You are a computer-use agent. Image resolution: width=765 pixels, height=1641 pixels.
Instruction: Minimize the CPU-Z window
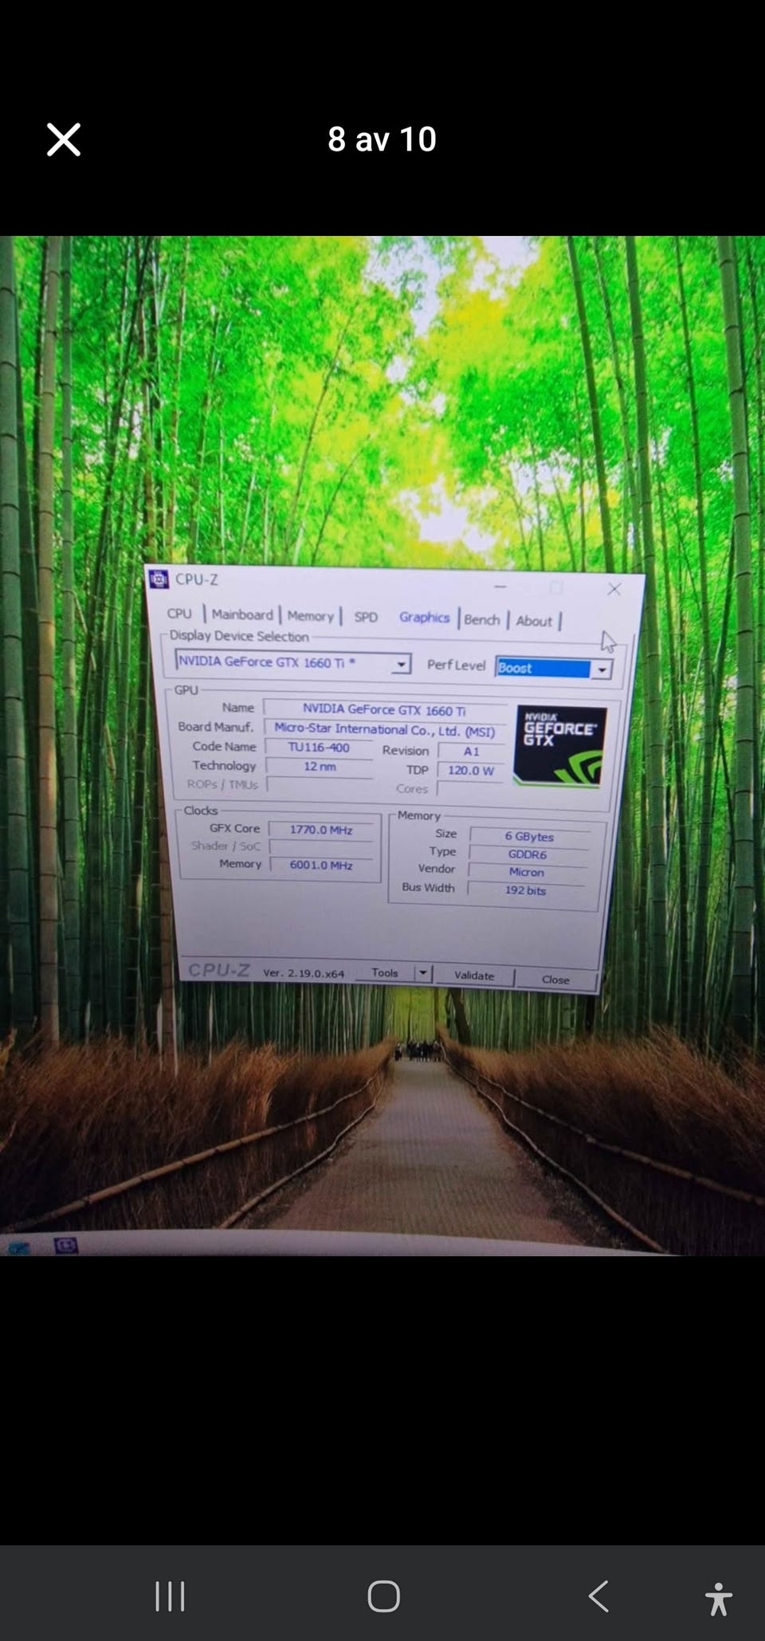(500, 587)
